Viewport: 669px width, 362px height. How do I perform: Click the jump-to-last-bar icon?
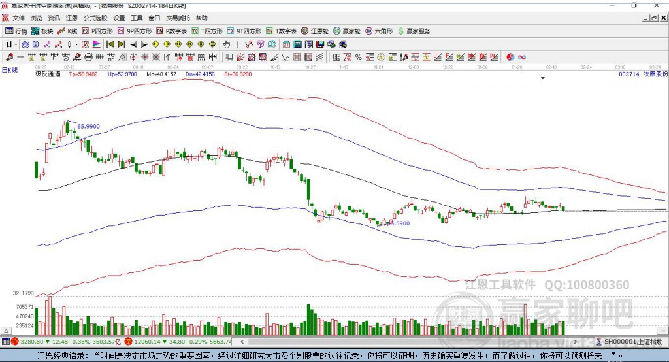[122, 44]
